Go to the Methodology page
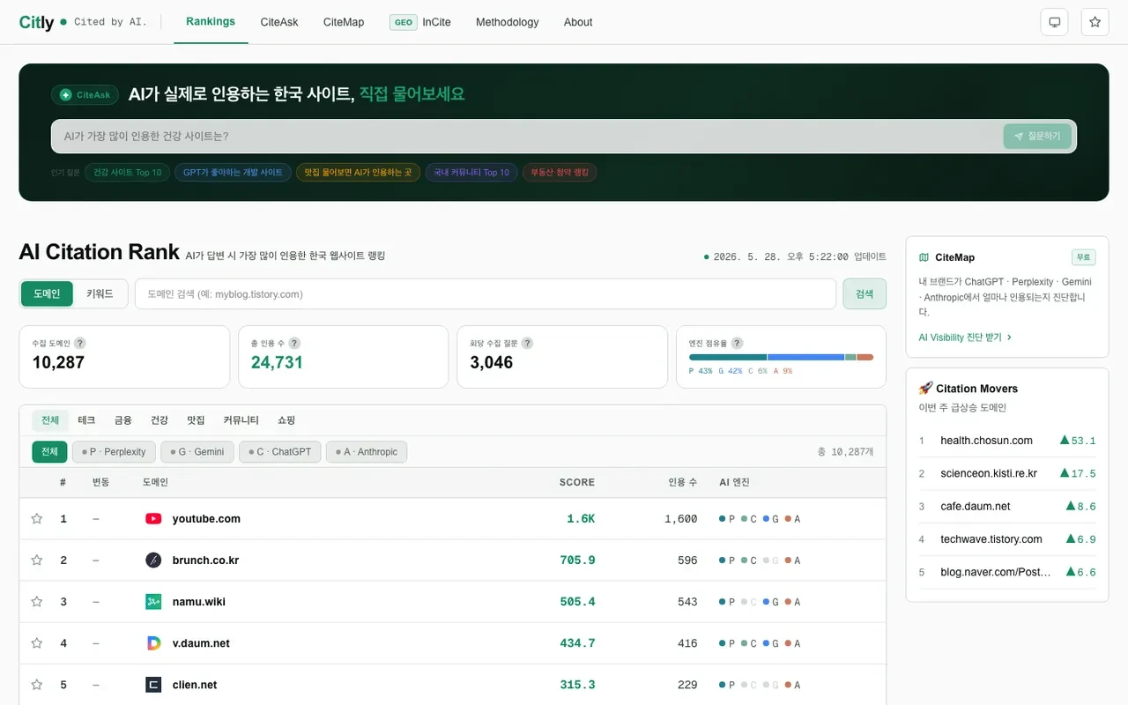1128x705 pixels. click(x=507, y=22)
